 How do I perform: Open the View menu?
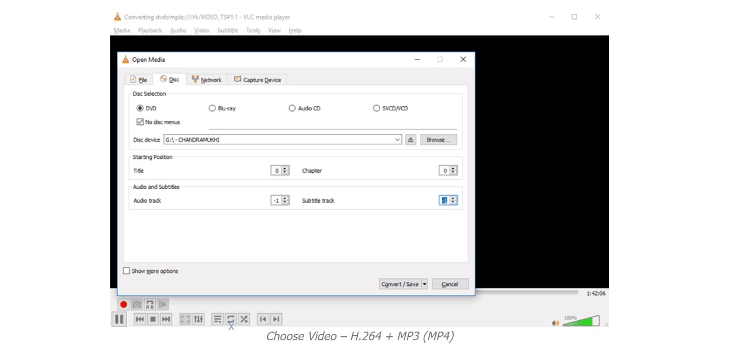[274, 30]
